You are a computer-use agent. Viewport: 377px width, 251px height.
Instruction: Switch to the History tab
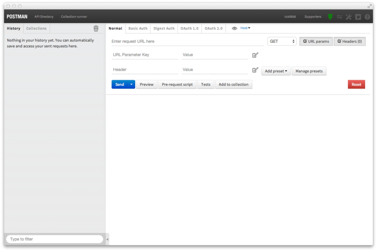(x=14, y=28)
